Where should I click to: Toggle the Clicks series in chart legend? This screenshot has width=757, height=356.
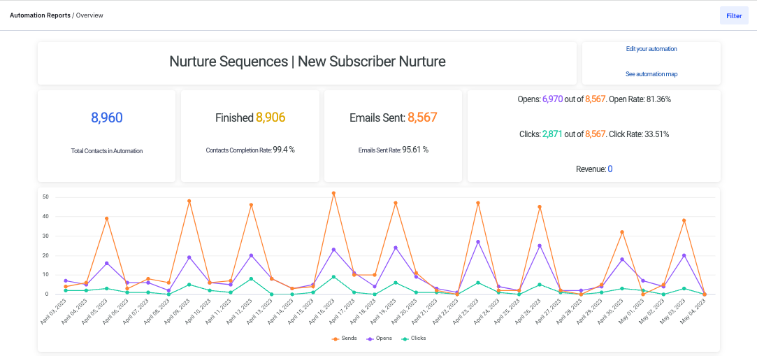click(x=413, y=338)
